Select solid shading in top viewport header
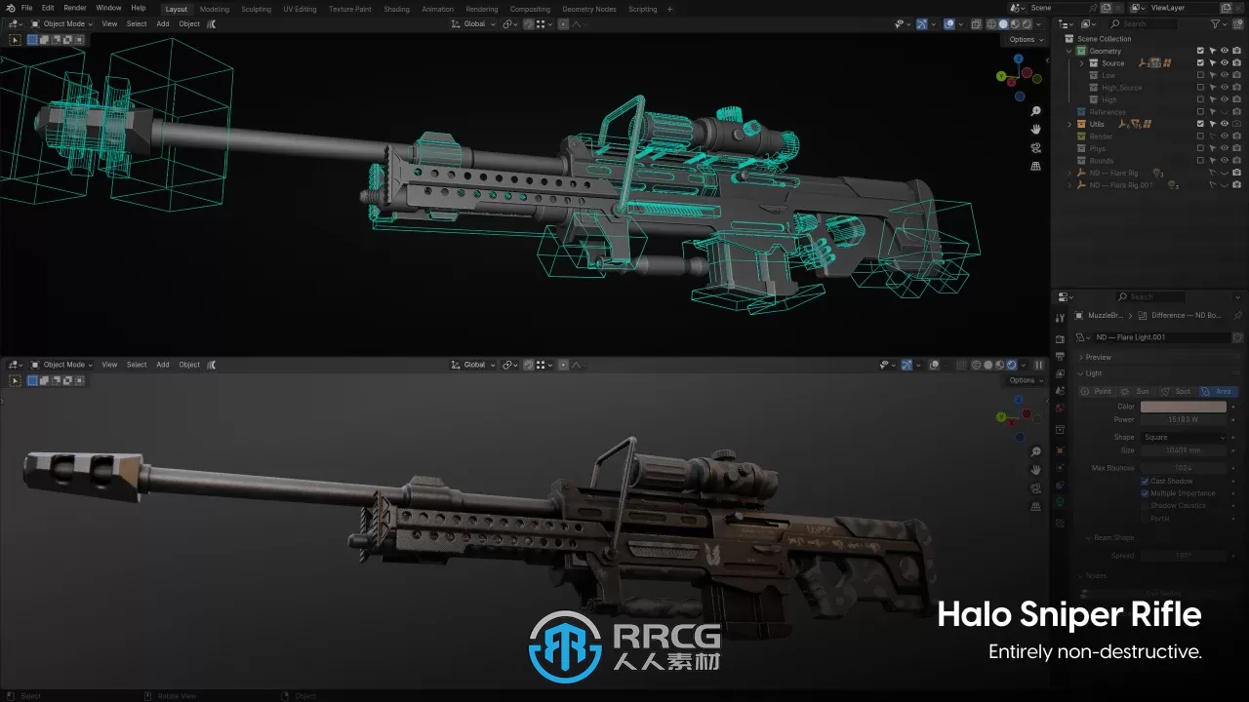 pyautogui.click(x=1004, y=23)
